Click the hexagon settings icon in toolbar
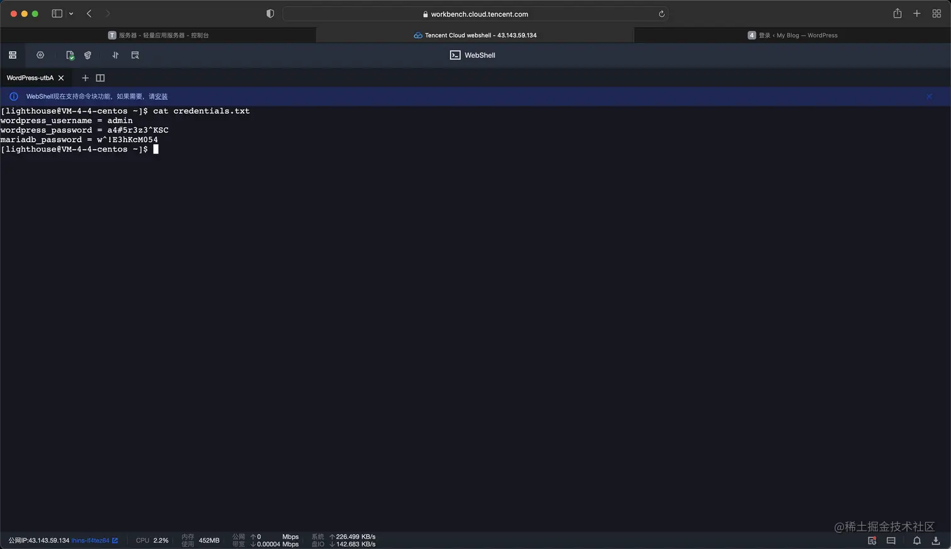This screenshot has height=549, width=951. [x=40, y=55]
